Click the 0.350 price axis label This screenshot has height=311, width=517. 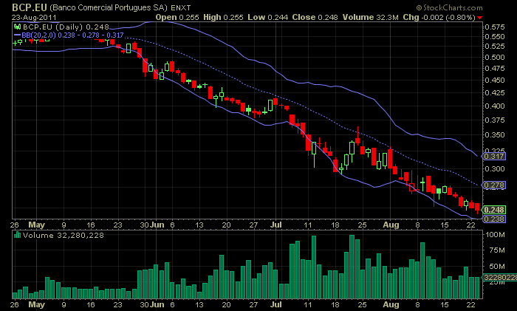(495, 135)
